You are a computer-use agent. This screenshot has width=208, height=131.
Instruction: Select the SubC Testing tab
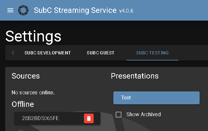[x=152, y=53]
